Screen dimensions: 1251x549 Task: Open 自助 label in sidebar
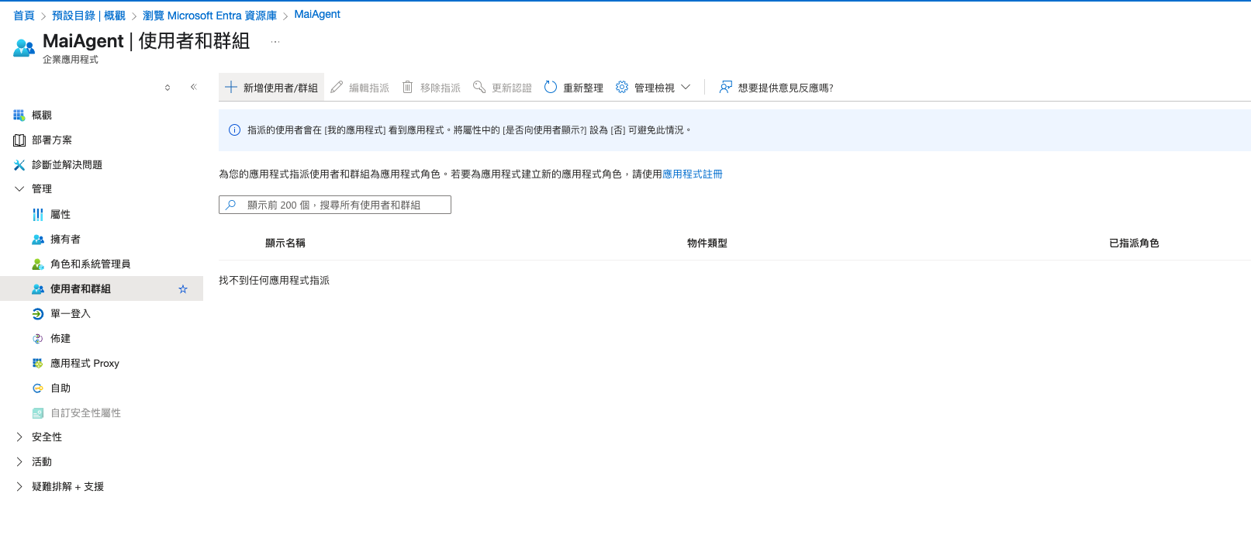point(60,388)
